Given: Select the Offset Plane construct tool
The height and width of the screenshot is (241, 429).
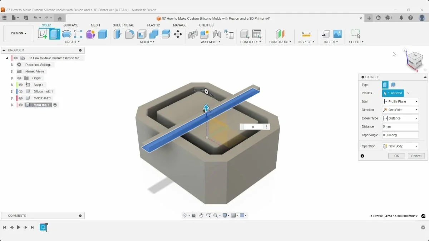Looking at the screenshot, I should pyautogui.click(x=280, y=34).
